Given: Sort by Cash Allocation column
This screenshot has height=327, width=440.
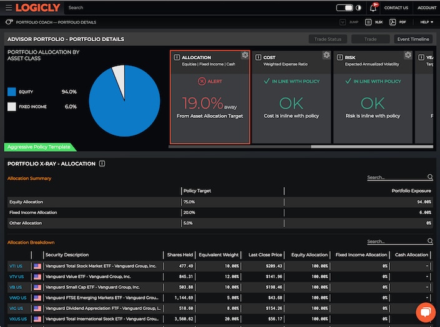Looking at the screenshot, I should (411, 255).
